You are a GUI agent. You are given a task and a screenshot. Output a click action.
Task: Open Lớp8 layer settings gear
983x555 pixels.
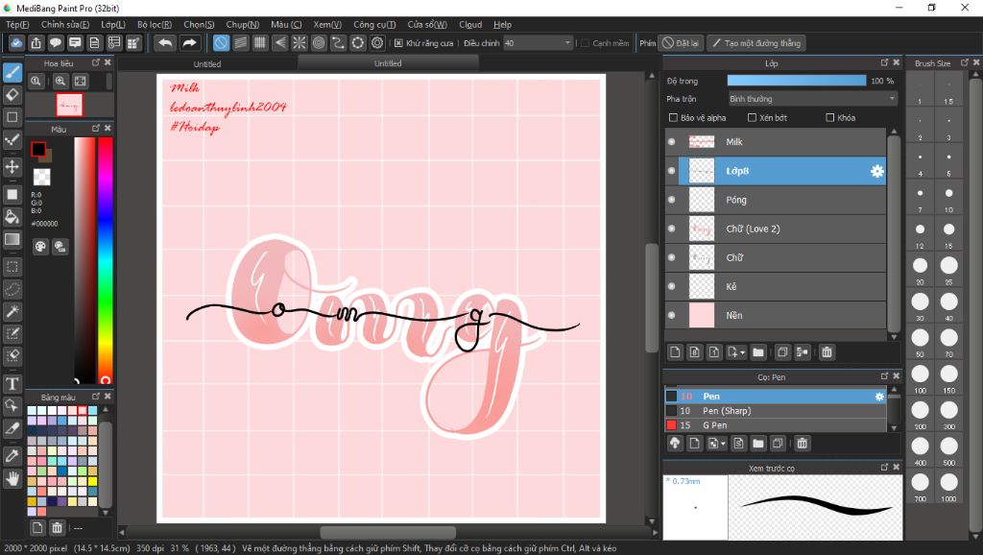coord(877,171)
